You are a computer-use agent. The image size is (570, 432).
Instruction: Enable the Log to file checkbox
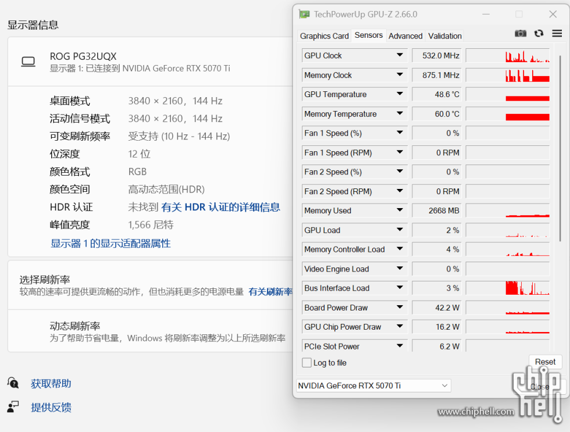[307, 363]
